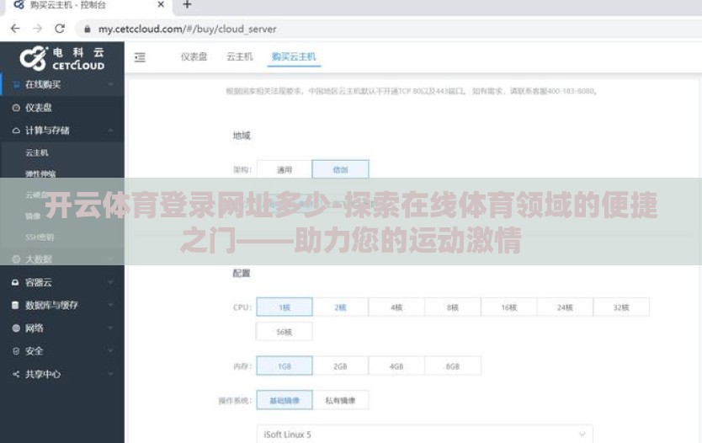Screen dimensions: 702x443
Task: Open the 云主机 tab in the top bar
Action: click(x=240, y=56)
